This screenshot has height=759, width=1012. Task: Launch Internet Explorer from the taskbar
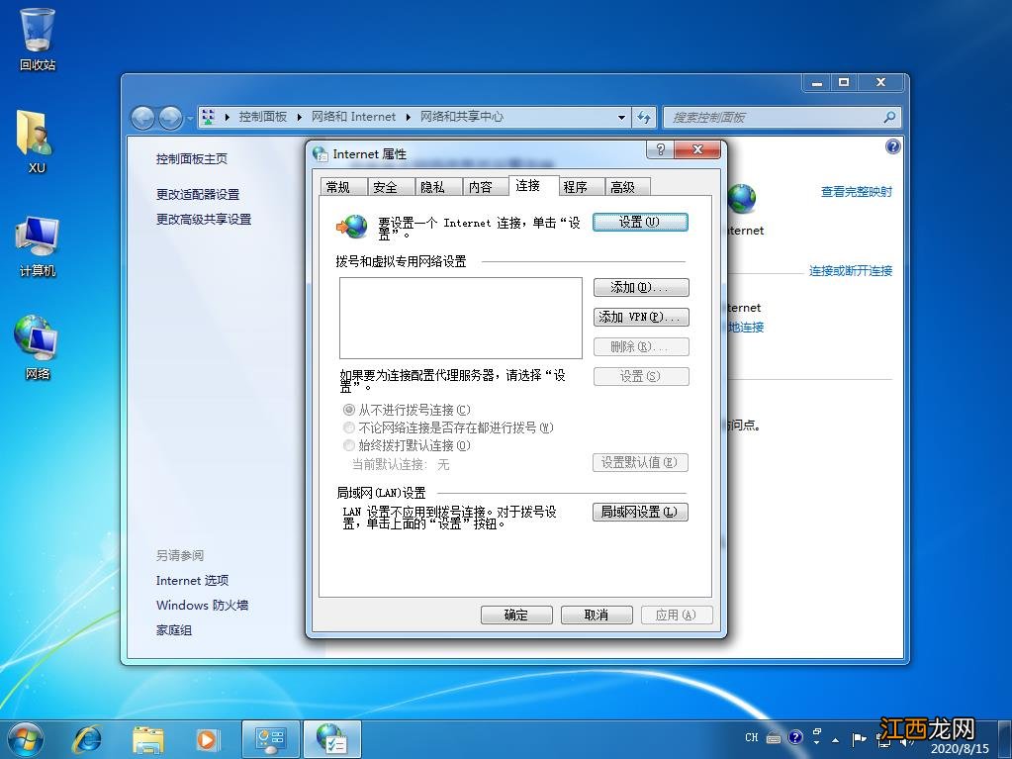pyautogui.click(x=87, y=738)
